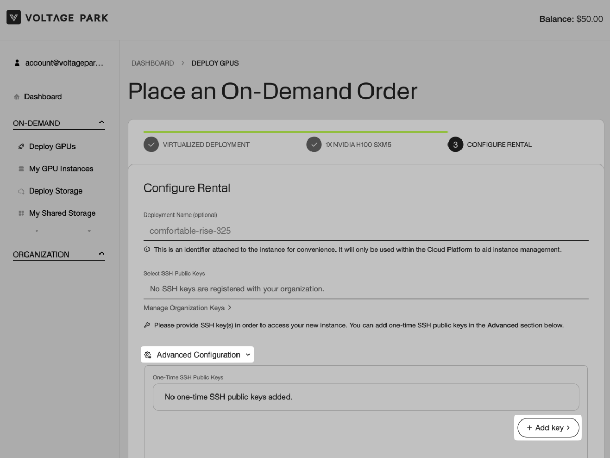Select the Configure Rental step 3
Image resolution: width=610 pixels, height=458 pixels.
coord(455,145)
